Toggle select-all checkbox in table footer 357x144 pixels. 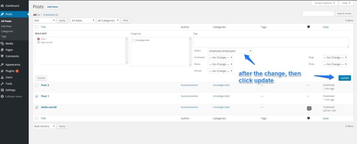click(37, 119)
